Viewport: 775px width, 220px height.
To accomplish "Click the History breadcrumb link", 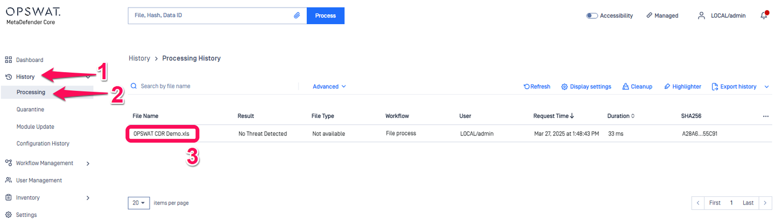I will pos(139,58).
